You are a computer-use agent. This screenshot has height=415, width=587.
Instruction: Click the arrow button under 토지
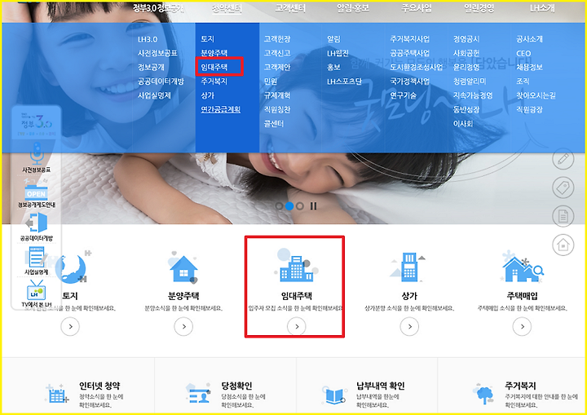point(70,327)
